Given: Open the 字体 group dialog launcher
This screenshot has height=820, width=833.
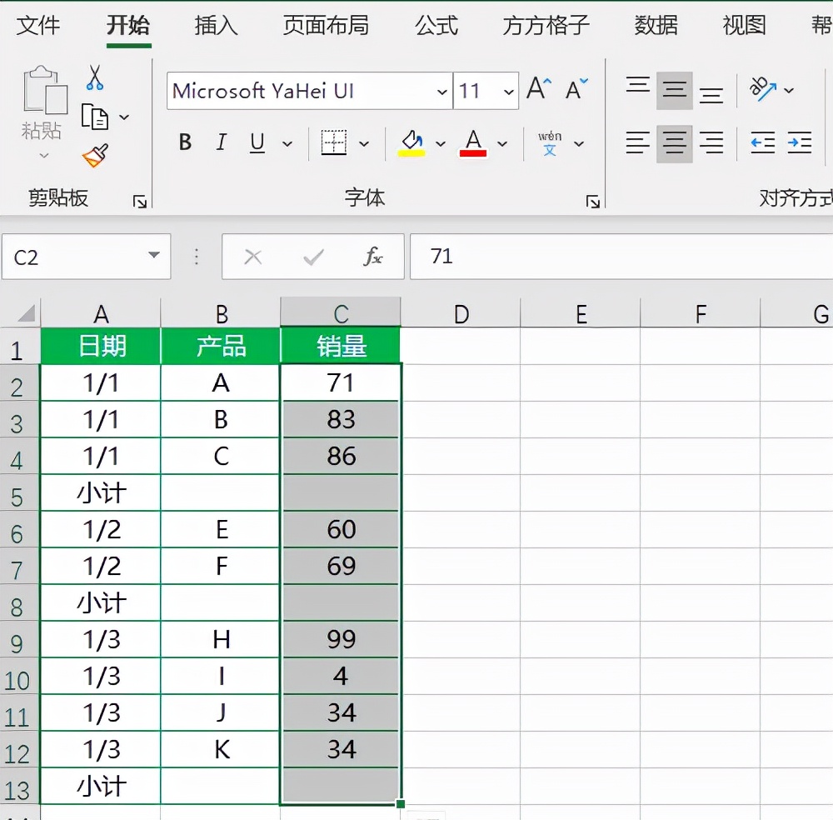Looking at the screenshot, I should 593,202.
